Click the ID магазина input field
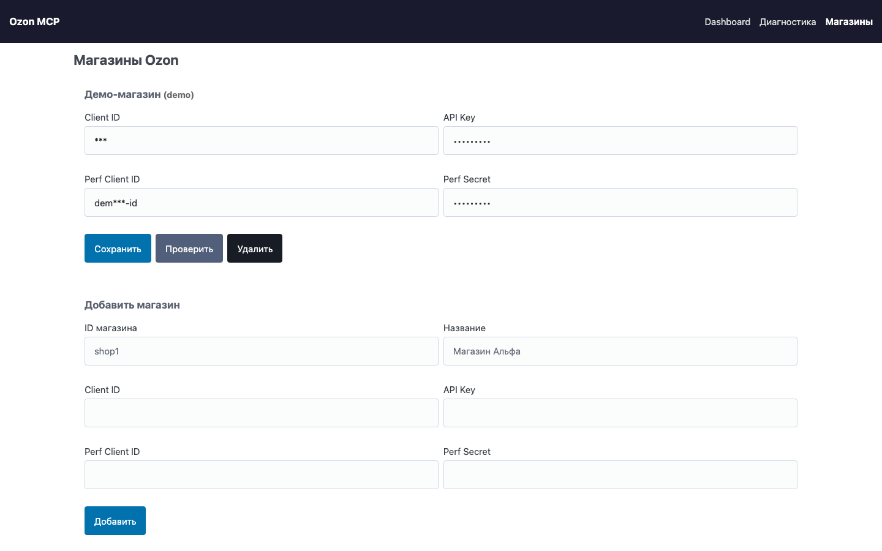 click(262, 351)
